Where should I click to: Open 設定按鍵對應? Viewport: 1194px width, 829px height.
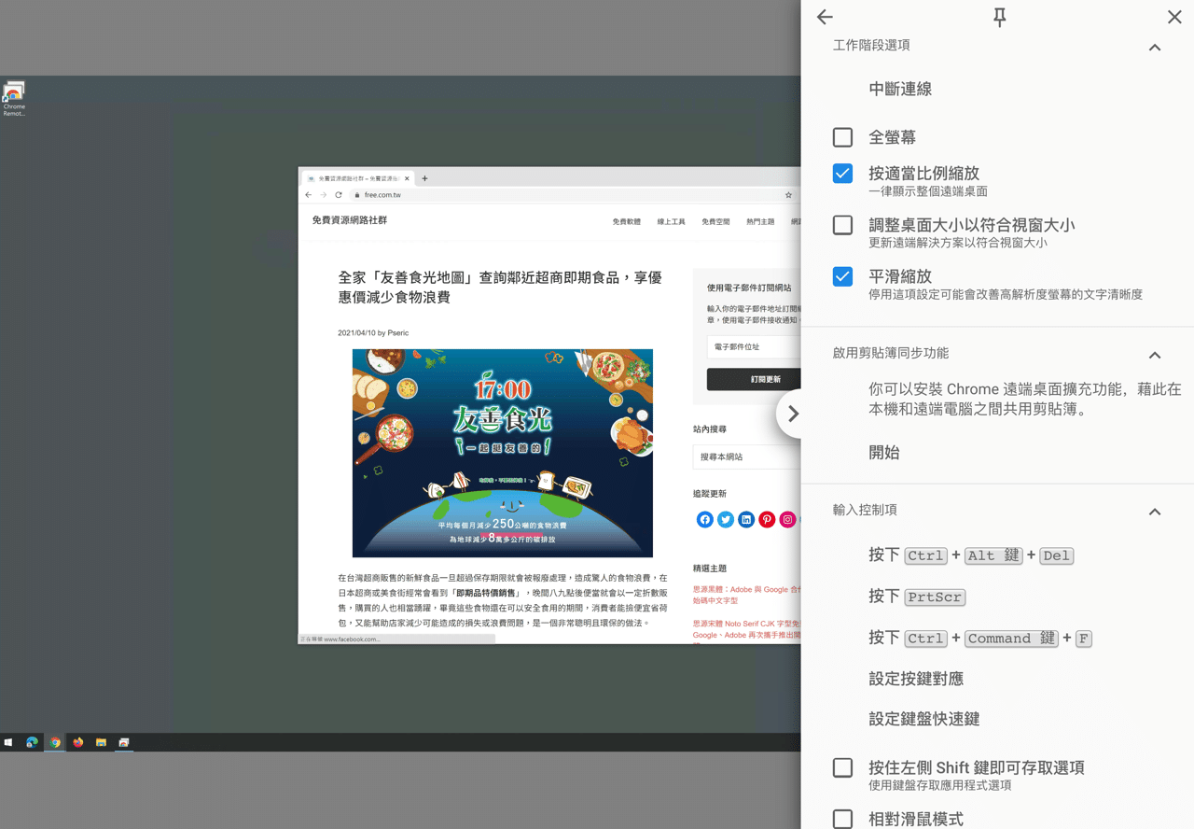click(x=916, y=679)
